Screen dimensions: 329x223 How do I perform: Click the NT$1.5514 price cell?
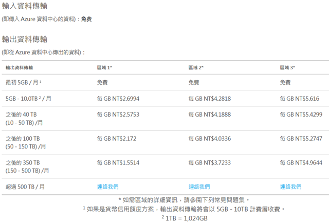pyautogui.click(x=118, y=163)
